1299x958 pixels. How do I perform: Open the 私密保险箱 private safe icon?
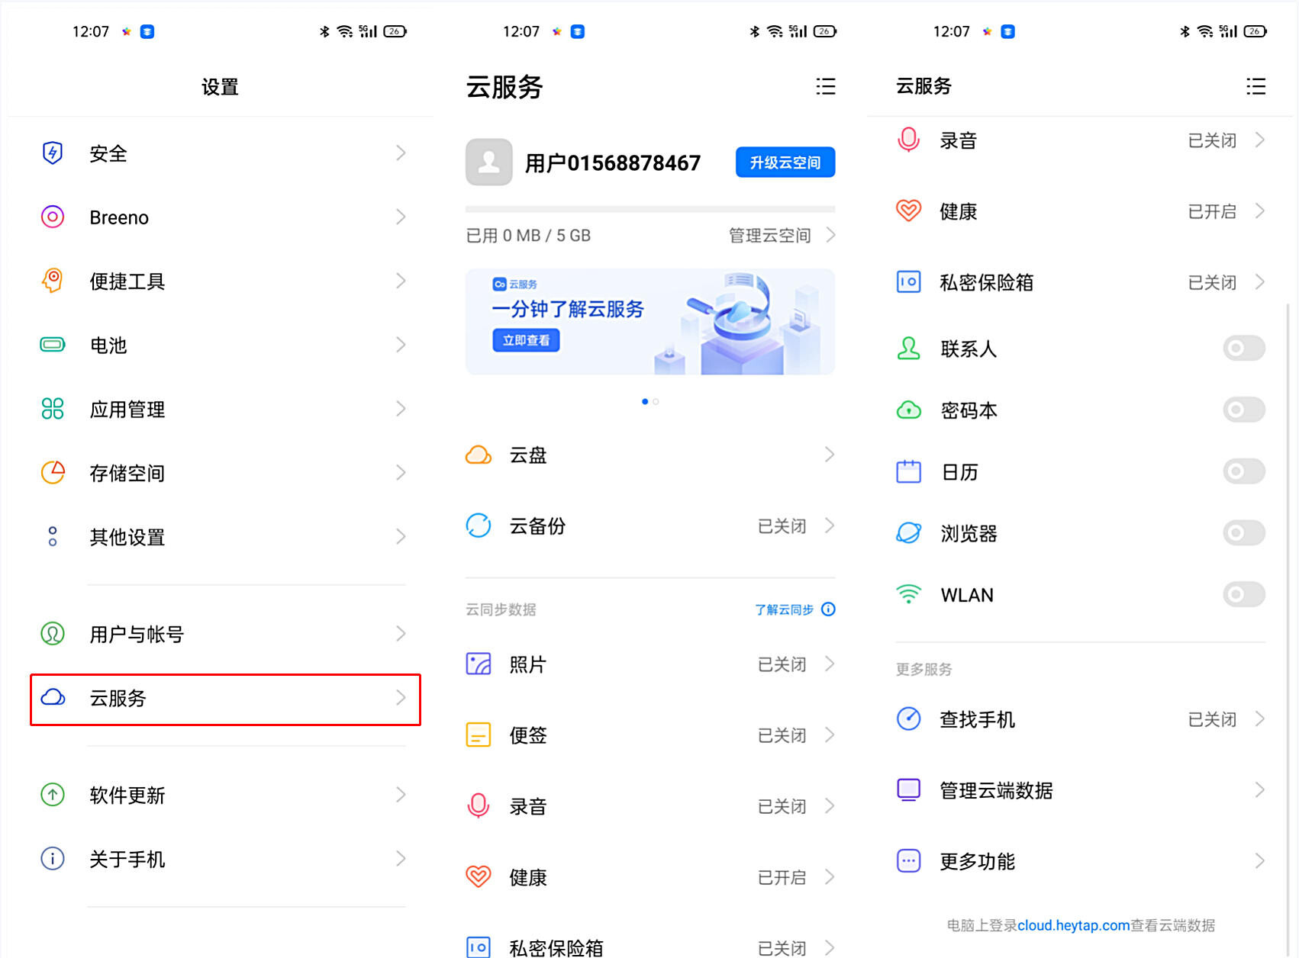tap(908, 281)
